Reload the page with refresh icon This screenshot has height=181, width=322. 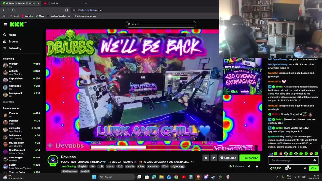point(14,10)
